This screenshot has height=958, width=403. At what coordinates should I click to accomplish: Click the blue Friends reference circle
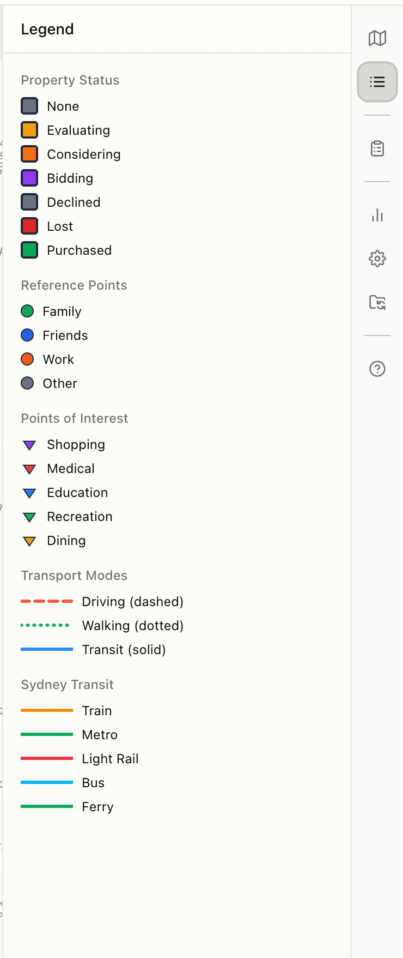27,336
